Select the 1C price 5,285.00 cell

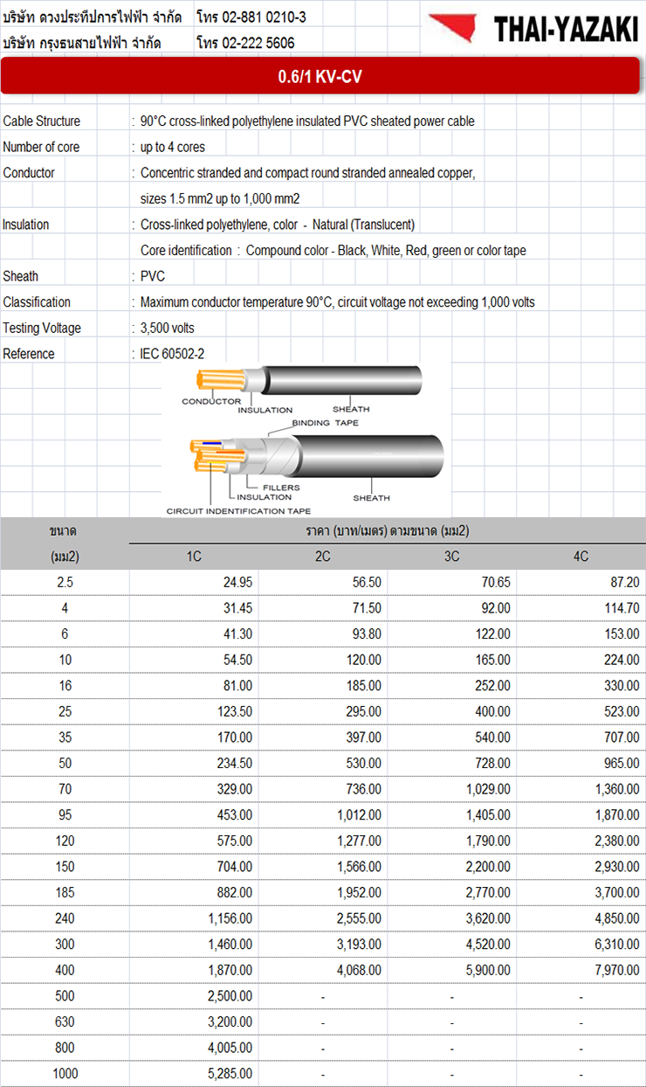click(194, 1074)
